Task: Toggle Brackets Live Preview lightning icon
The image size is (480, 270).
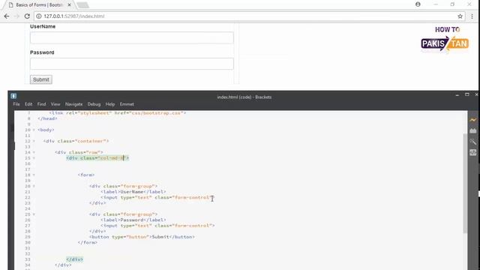Action: 473,120
